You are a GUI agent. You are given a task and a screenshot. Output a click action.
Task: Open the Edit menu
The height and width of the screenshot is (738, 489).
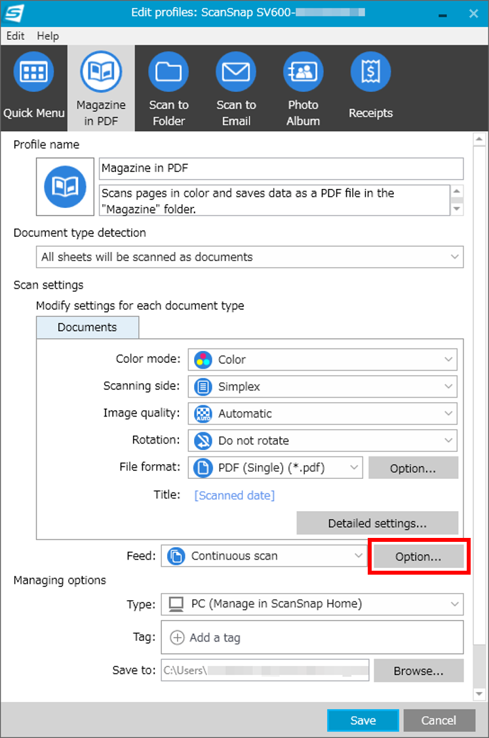point(15,36)
